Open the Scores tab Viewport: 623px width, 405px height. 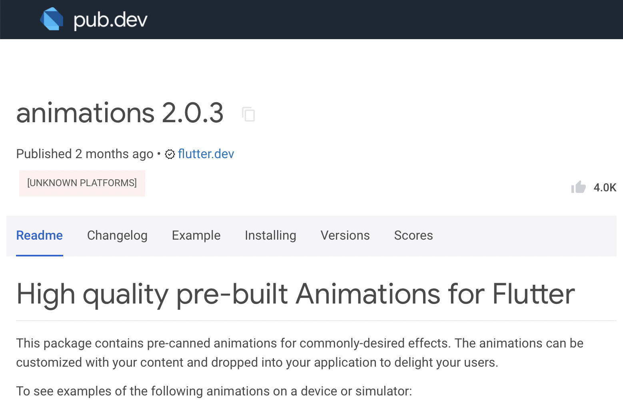click(x=413, y=236)
